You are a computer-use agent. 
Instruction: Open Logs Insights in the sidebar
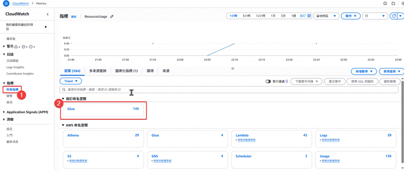(15, 67)
